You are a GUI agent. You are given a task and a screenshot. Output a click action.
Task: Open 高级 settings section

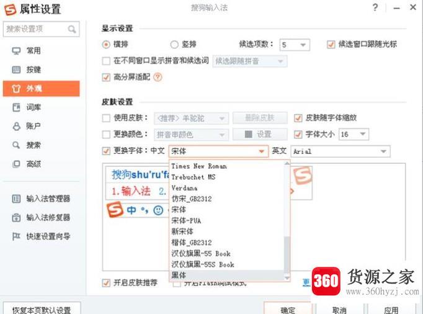point(42,164)
